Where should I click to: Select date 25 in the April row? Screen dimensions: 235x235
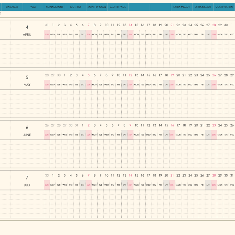point(196,25)
